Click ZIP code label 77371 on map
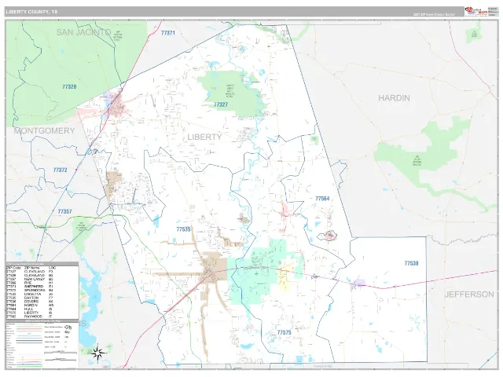The image size is (503, 377). tap(168, 33)
